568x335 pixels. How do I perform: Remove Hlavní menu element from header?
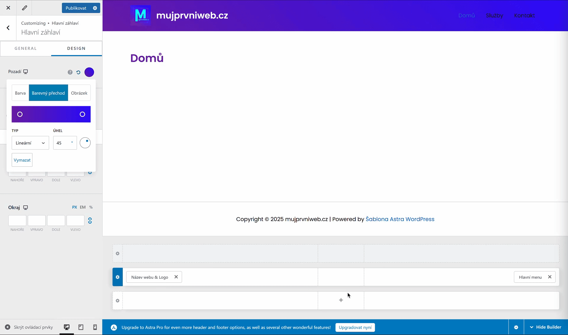(550, 277)
